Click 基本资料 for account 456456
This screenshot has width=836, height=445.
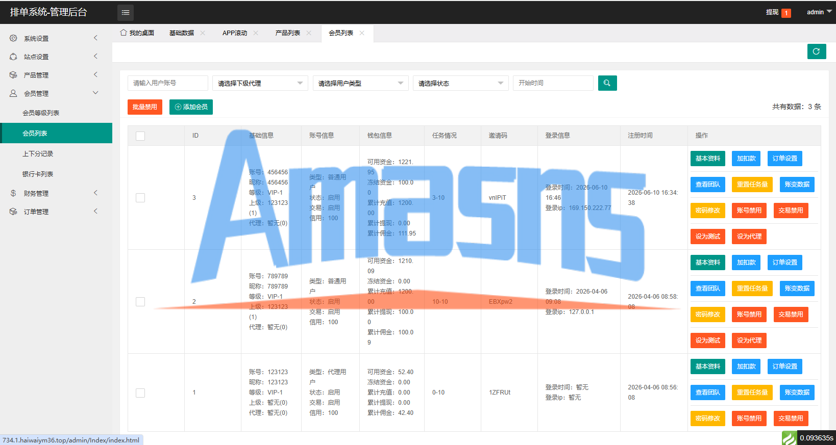(708, 159)
